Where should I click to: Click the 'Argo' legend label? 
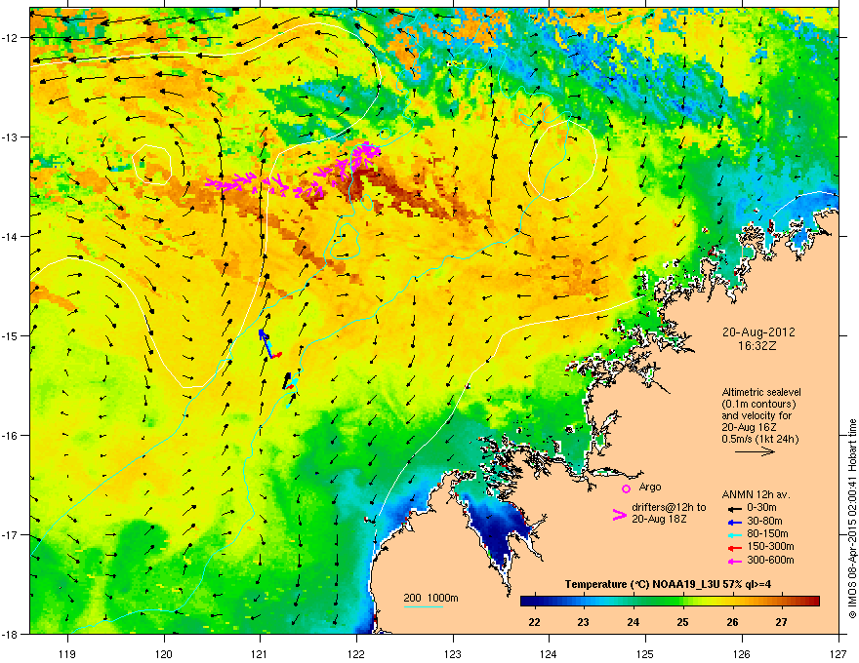(x=650, y=487)
